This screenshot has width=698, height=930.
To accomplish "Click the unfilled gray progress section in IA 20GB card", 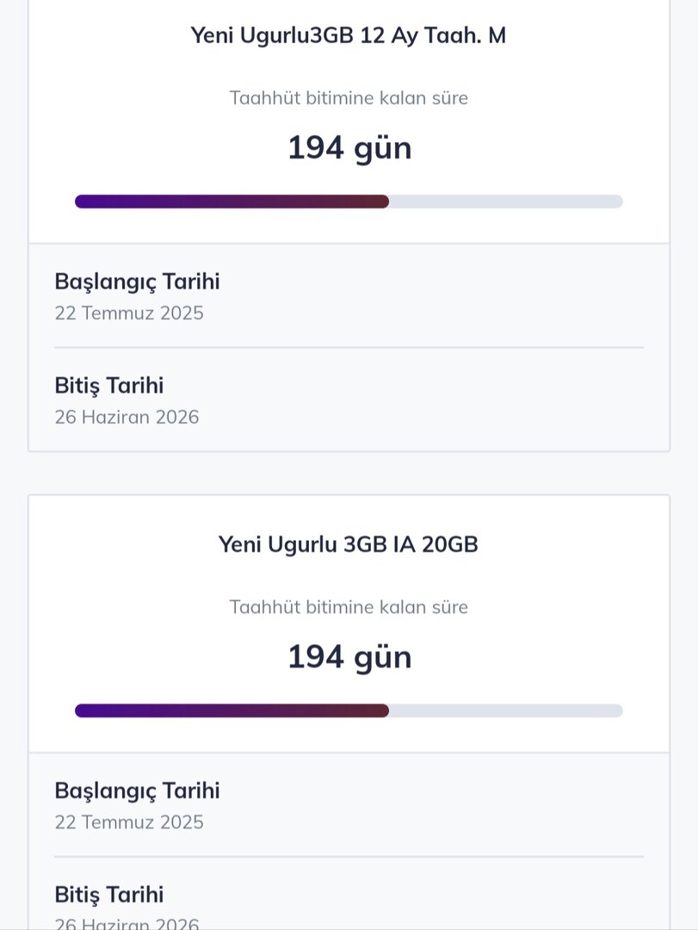I will (506, 710).
